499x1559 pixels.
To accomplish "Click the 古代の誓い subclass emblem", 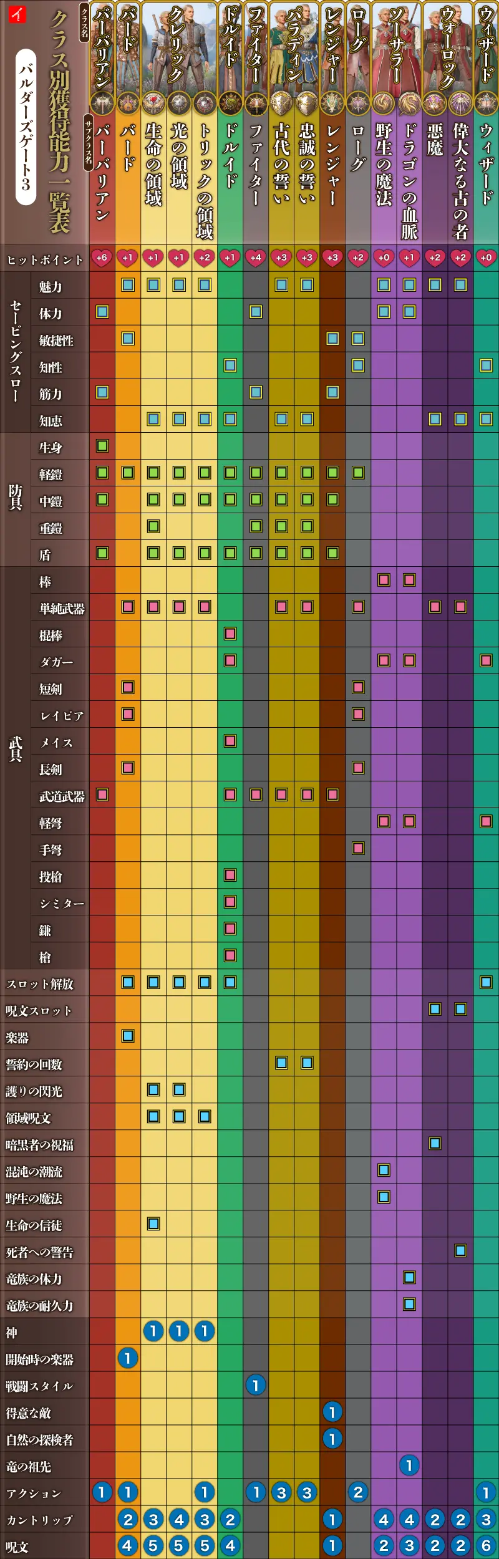I will click(281, 104).
